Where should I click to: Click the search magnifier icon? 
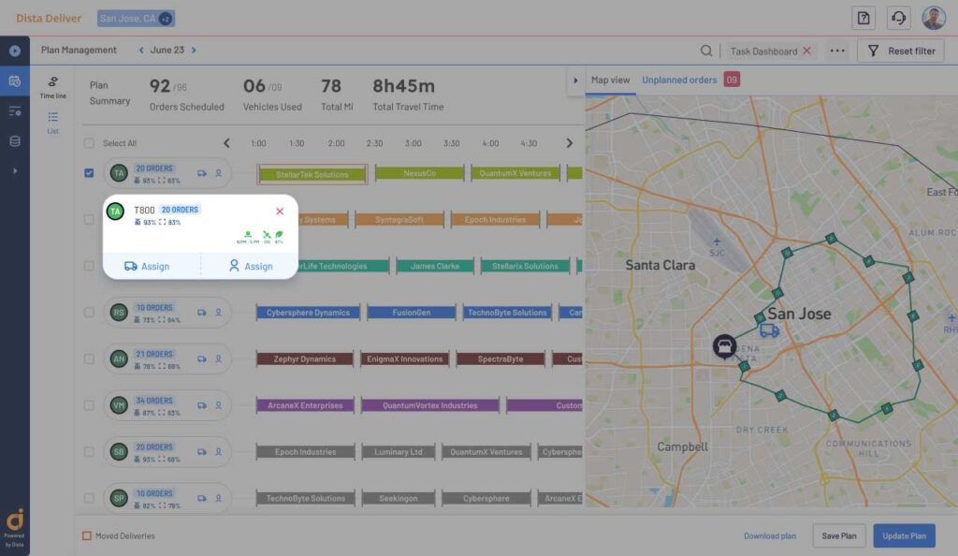coord(705,51)
